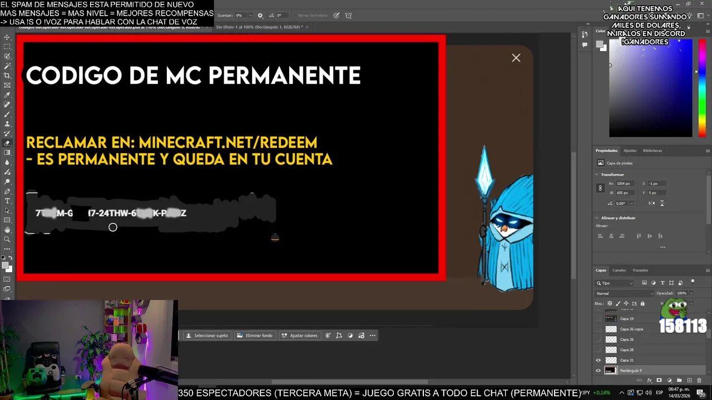Collapse the Transformar section
Image resolution: width=712 pixels, height=400 pixels.
[x=597, y=174]
